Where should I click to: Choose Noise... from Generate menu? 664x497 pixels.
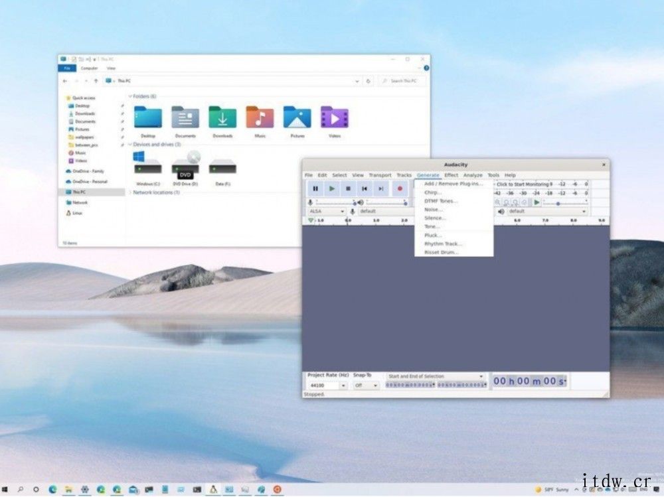(454, 210)
